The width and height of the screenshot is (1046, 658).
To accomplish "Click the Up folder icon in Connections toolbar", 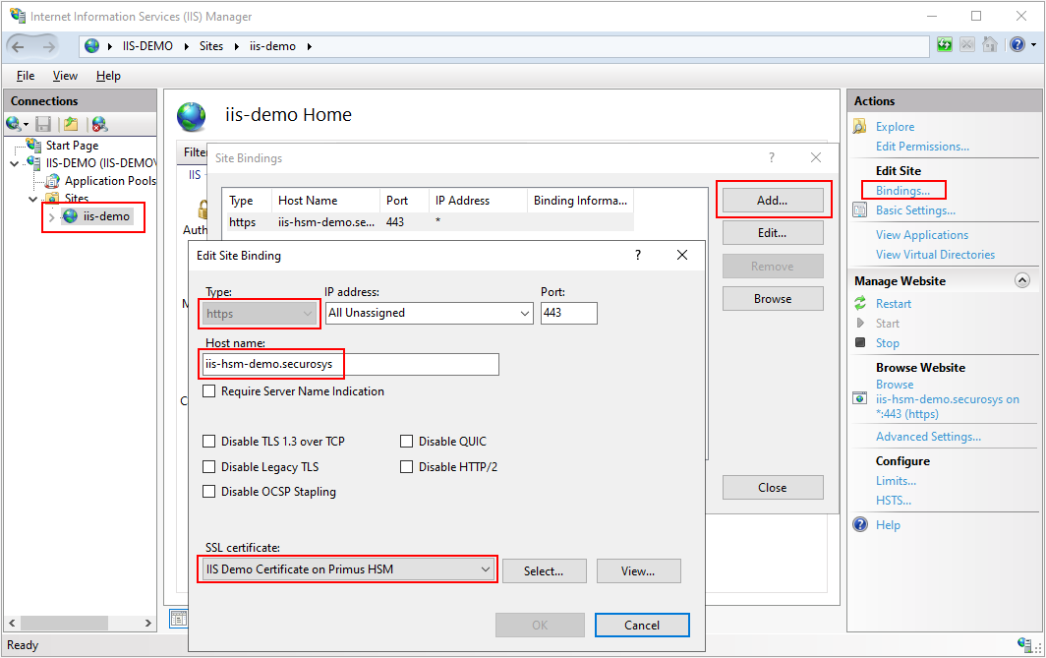I will pyautogui.click(x=70, y=124).
